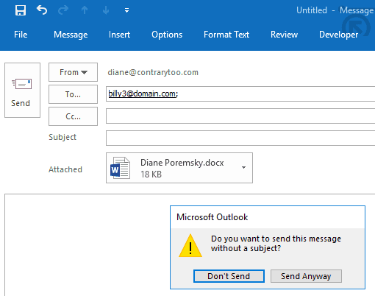Click the Next Item down arrow
375x296 pixels.
[106, 10]
